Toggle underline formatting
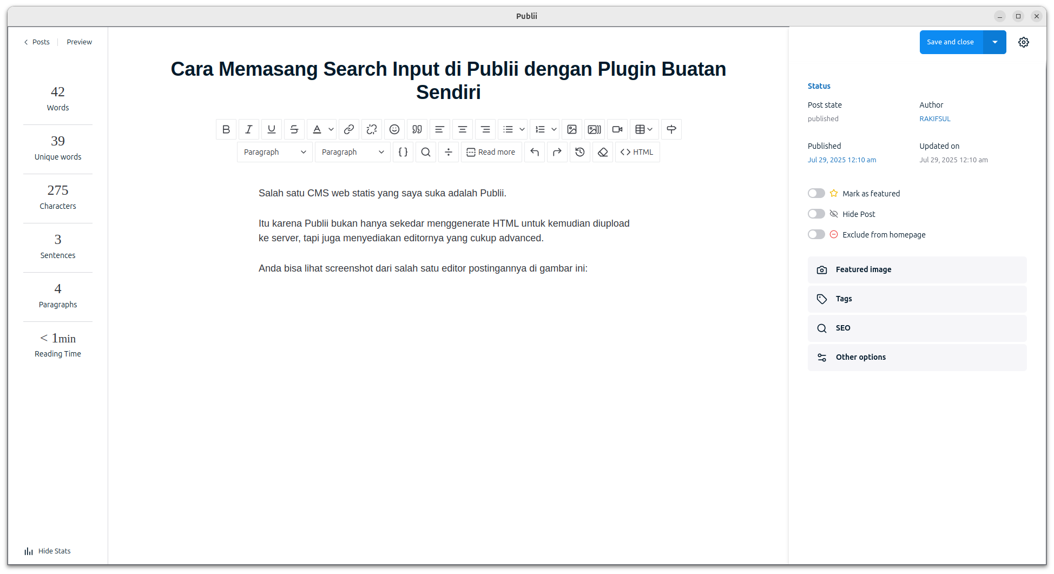The image size is (1054, 574). point(272,129)
